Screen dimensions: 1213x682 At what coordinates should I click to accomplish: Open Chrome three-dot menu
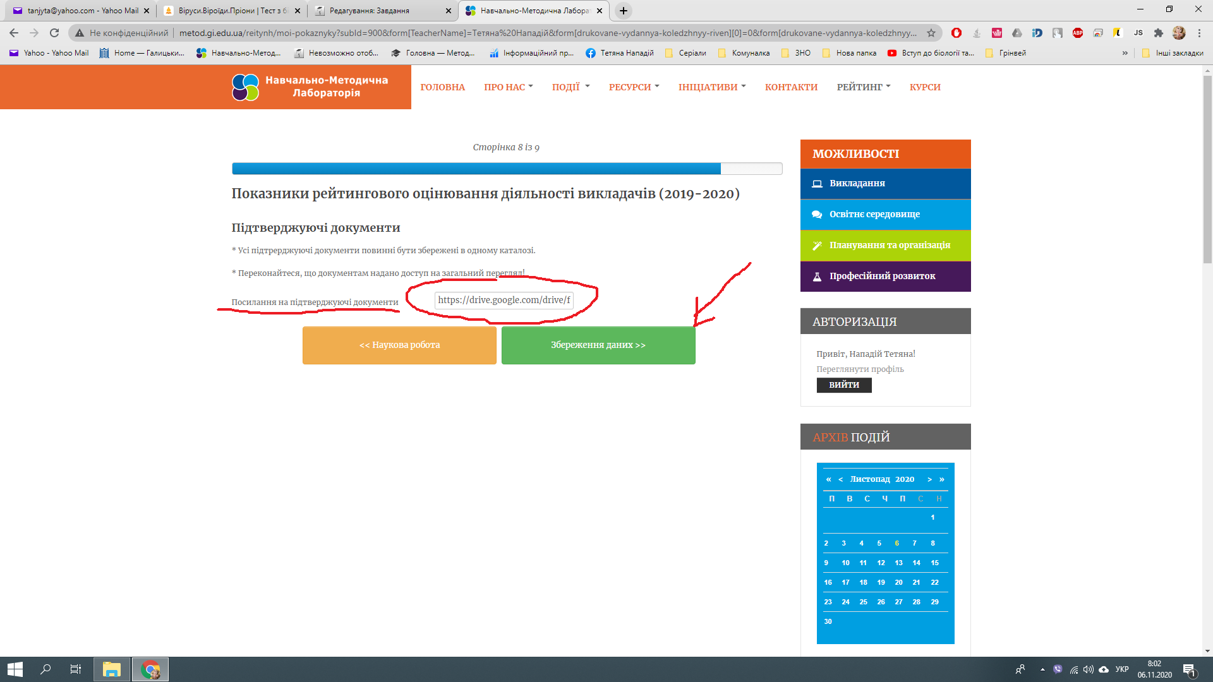tap(1199, 33)
